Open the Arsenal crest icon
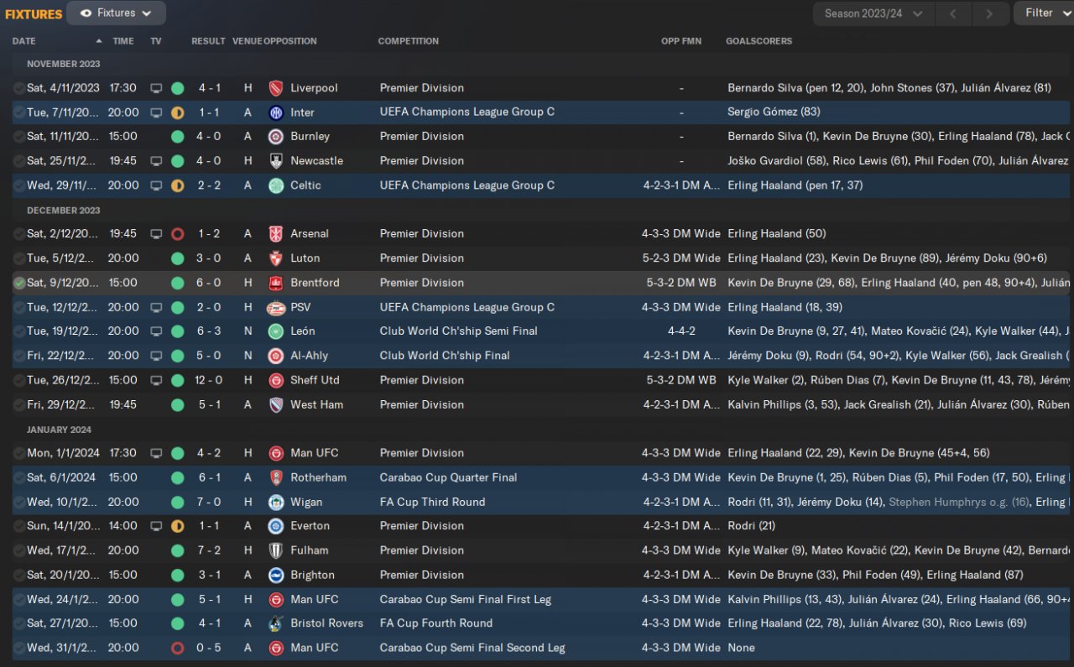This screenshot has width=1074, height=667. click(x=275, y=234)
